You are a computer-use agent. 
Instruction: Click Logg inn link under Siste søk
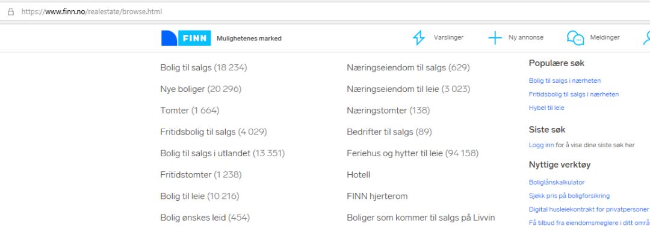coord(542,145)
